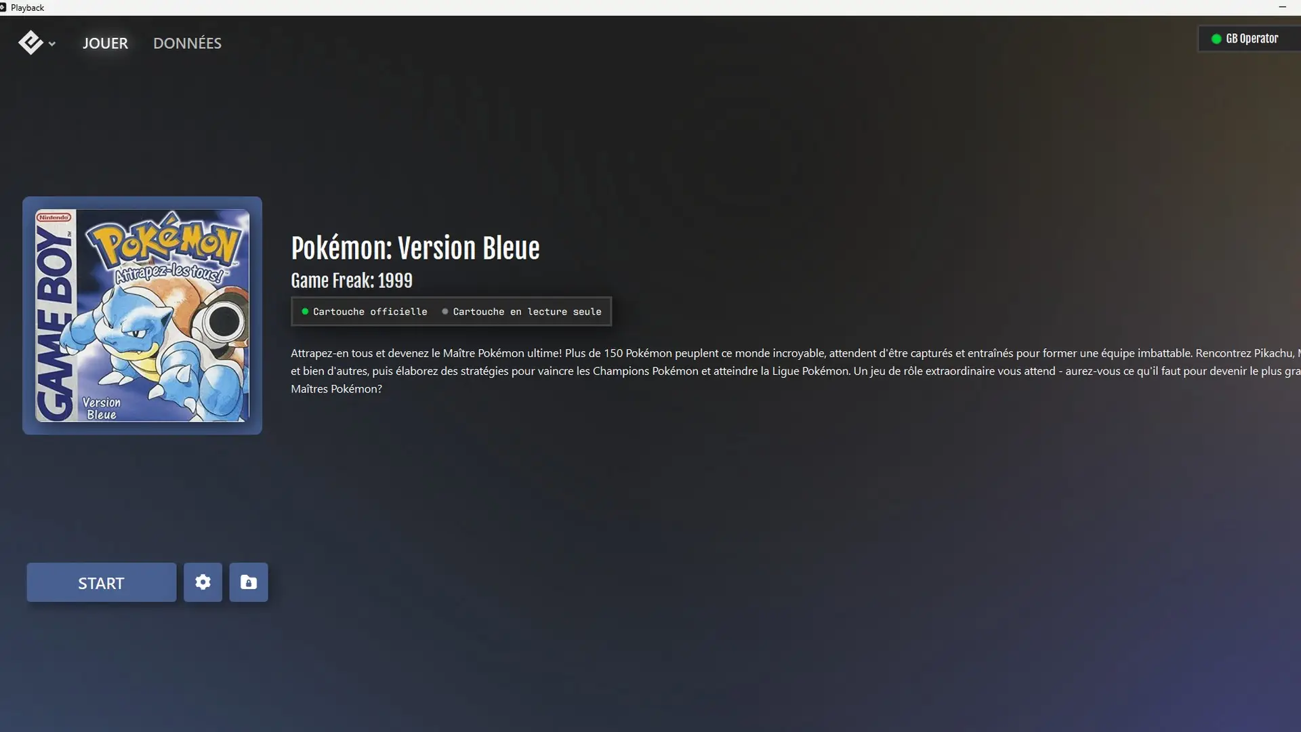The image size is (1301, 732).
Task: Switch to the JOUER tab
Action: tap(105, 43)
